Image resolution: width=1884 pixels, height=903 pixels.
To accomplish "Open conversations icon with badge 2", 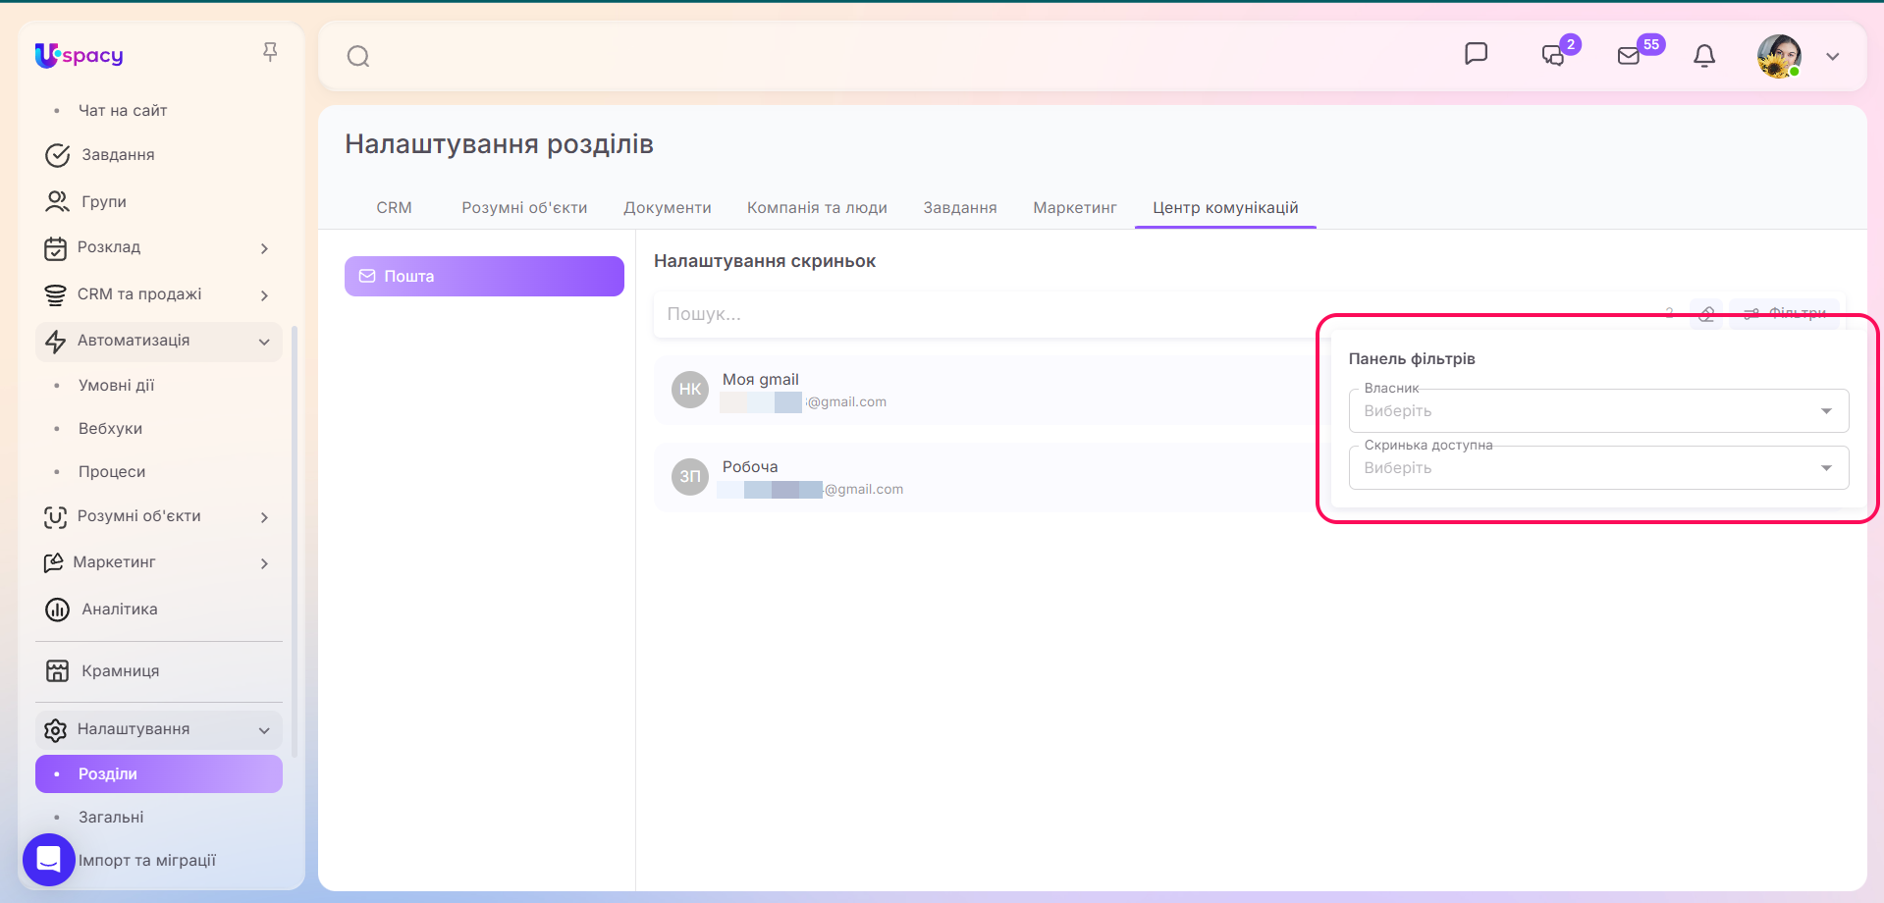I will coord(1553,55).
